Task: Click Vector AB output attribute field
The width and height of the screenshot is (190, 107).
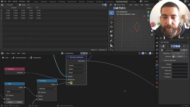Action: 180,70
